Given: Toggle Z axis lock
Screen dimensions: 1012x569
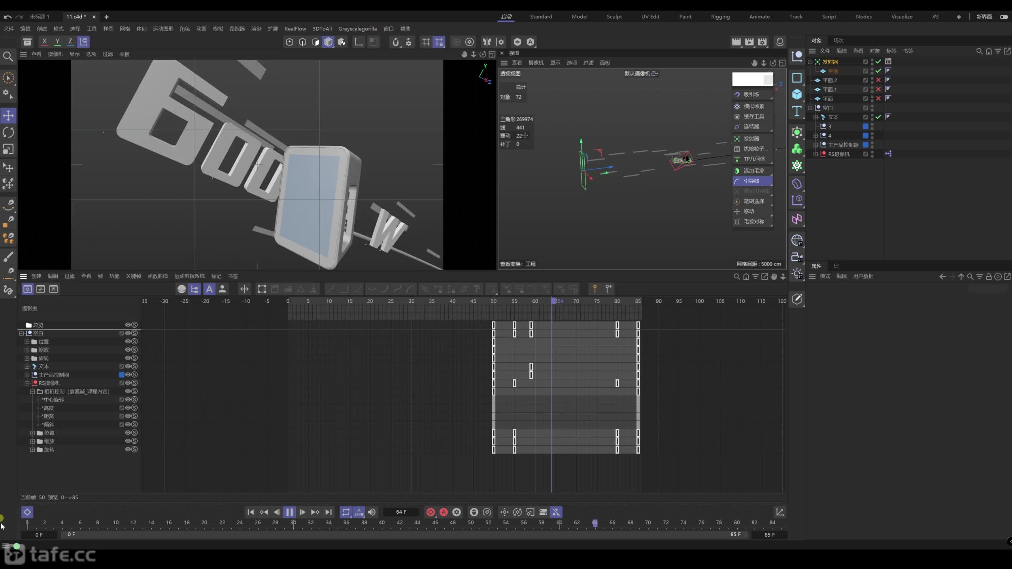Looking at the screenshot, I should 70,41.
